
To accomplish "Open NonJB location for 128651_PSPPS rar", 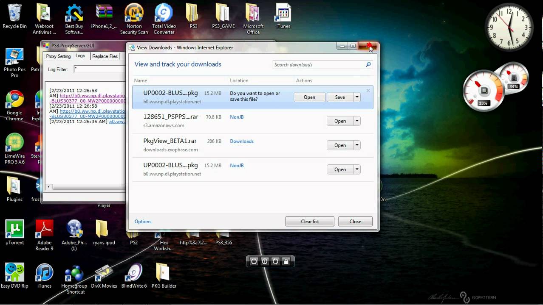I will (x=237, y=117).
